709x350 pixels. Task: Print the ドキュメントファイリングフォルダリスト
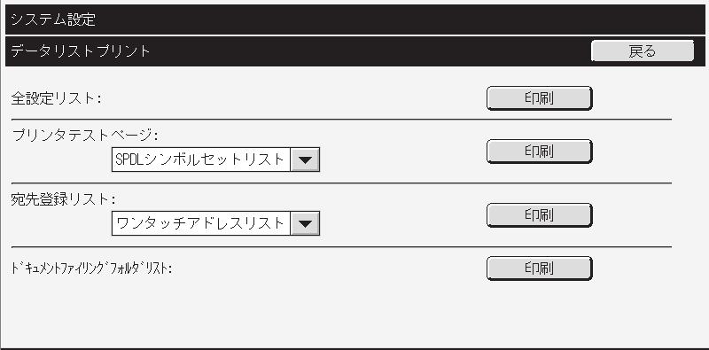click(540, 268)
